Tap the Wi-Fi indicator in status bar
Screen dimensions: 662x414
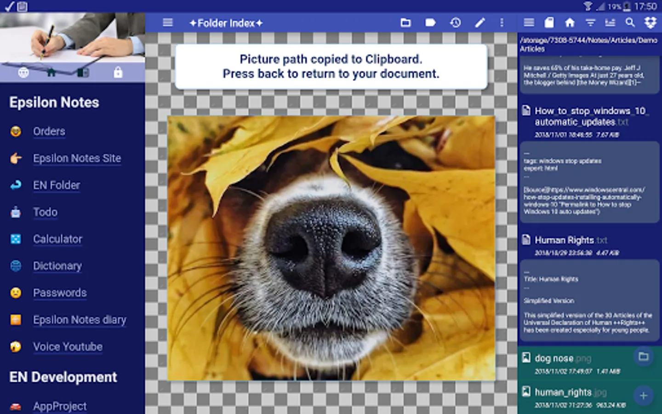coord(588,6)
